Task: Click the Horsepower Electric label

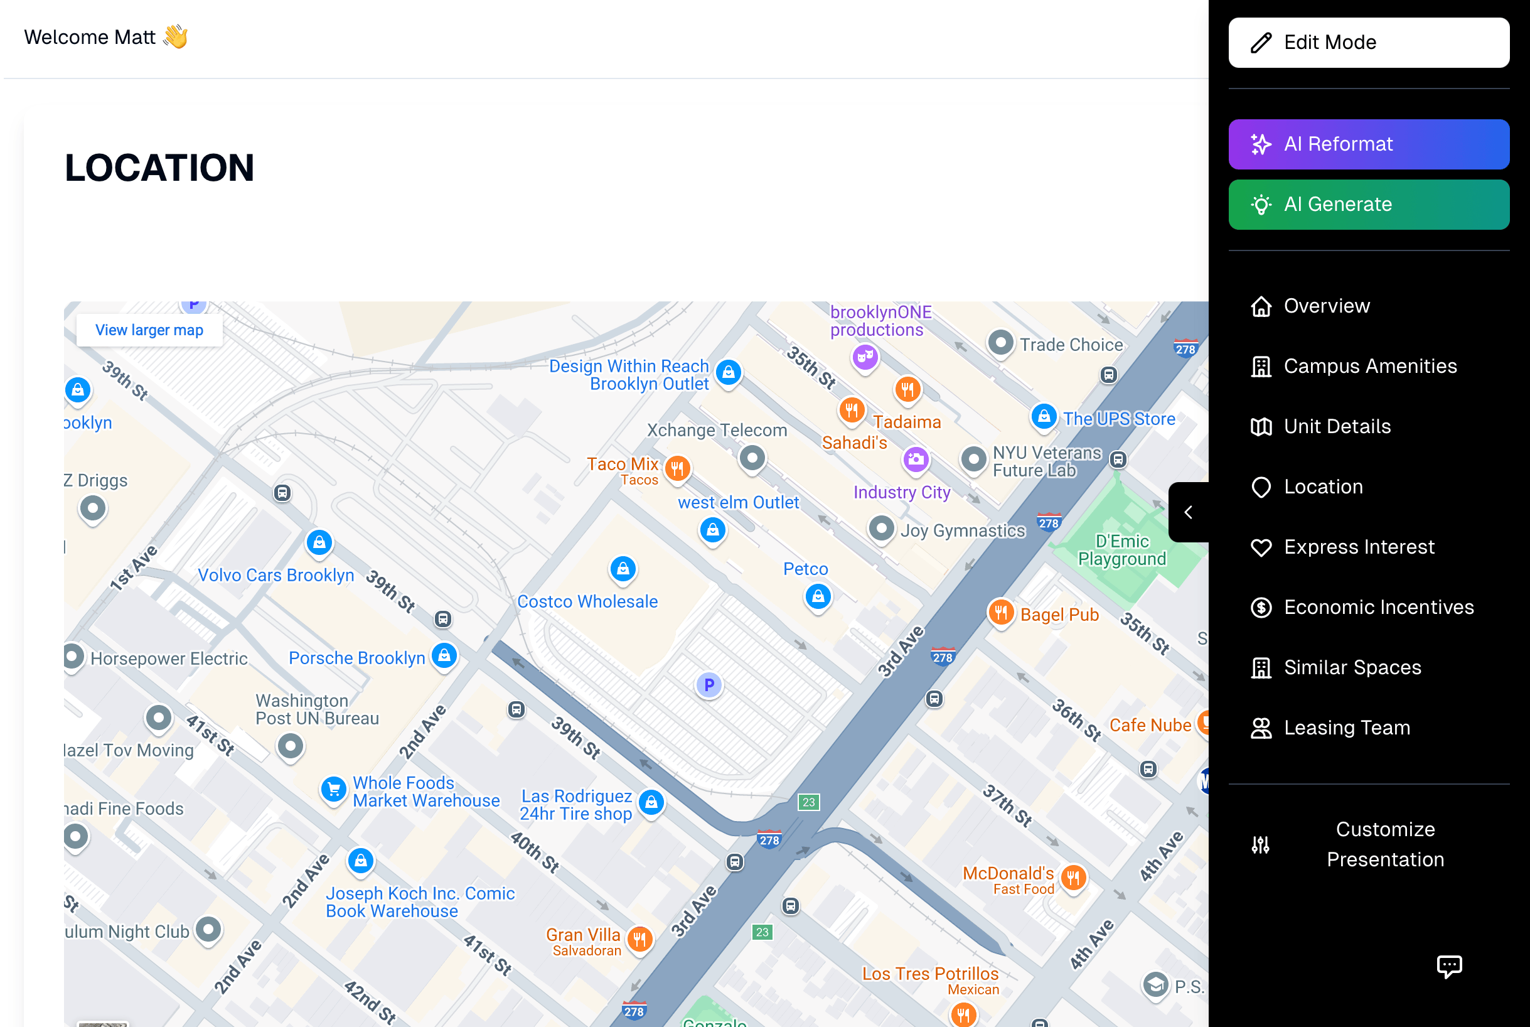Action: pos(169,659)
